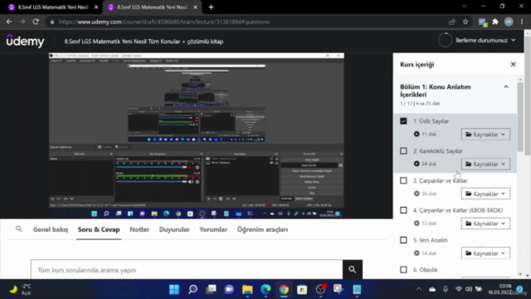The width and height of the screenshot is (531, 299).
Task: Click the browser forward arrow
Action: 22,22
